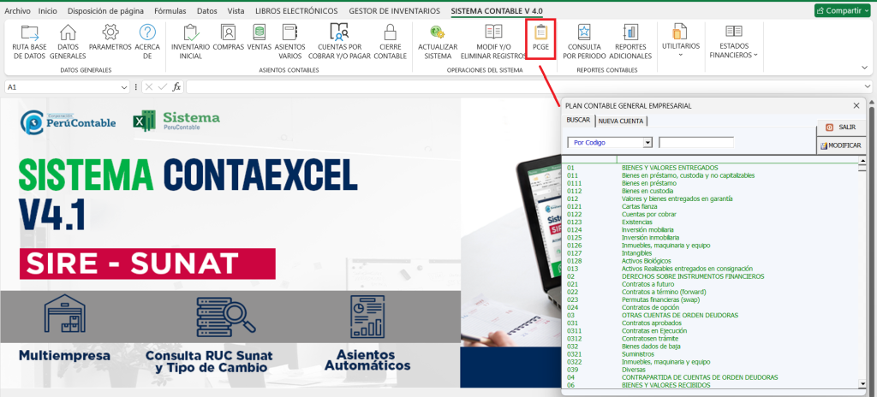
Task: Select account row 'Permutas financieras (swap)'
Action: 710,299
